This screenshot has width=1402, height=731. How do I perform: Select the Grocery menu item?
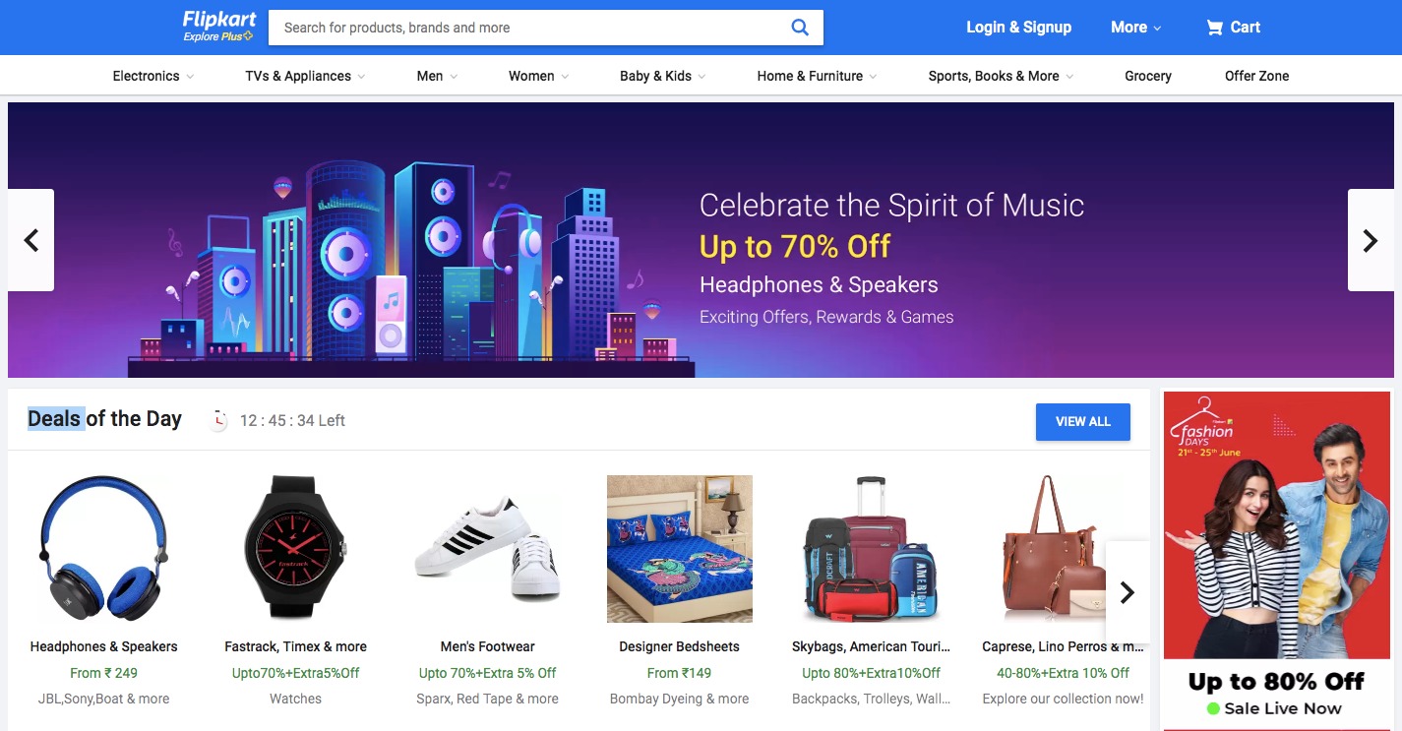1148,76
